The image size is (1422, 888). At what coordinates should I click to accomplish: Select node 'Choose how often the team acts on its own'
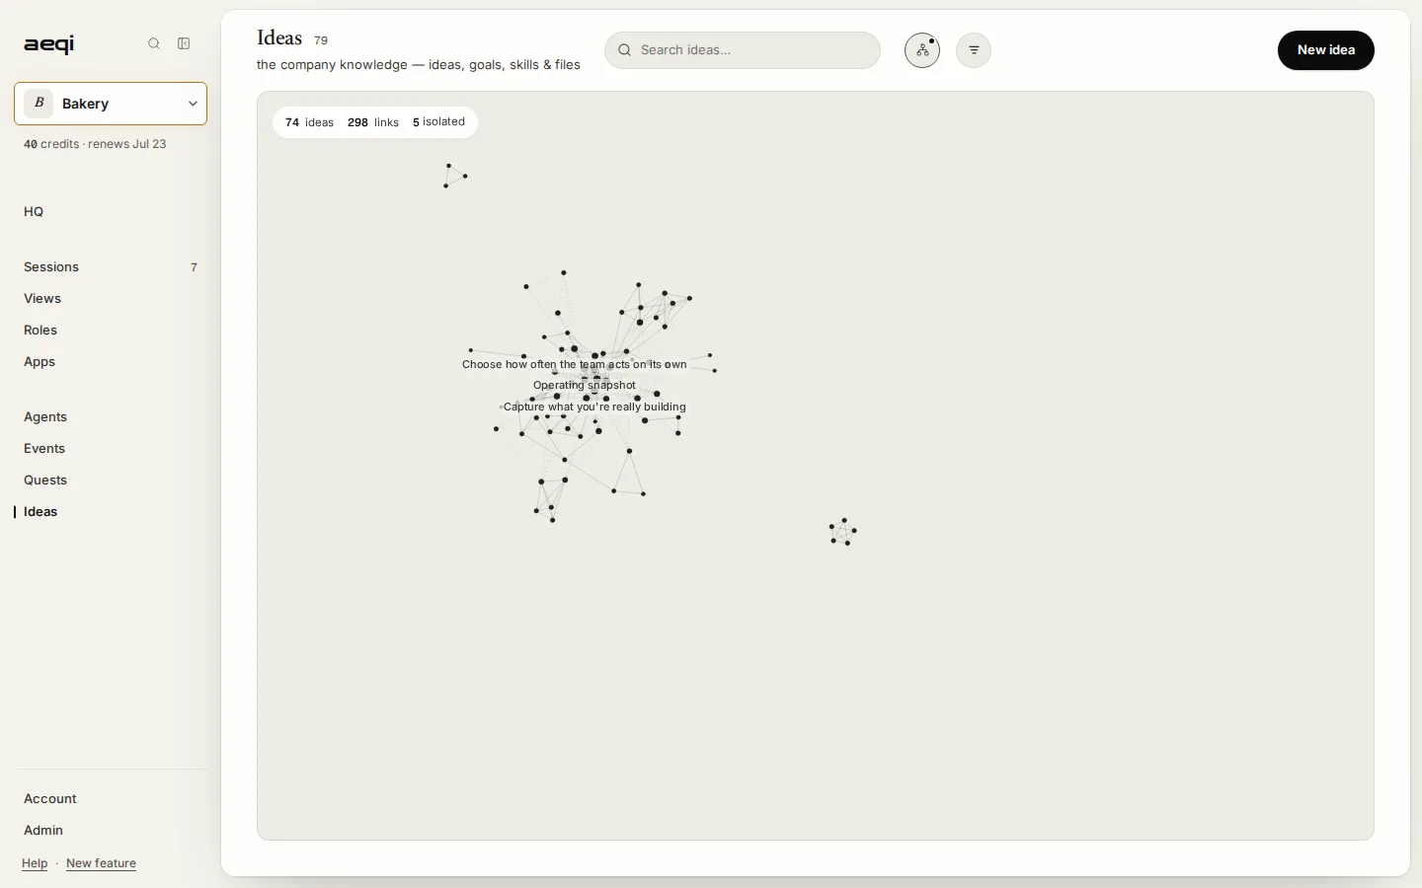pyautogui.click(x=574, y=364)
